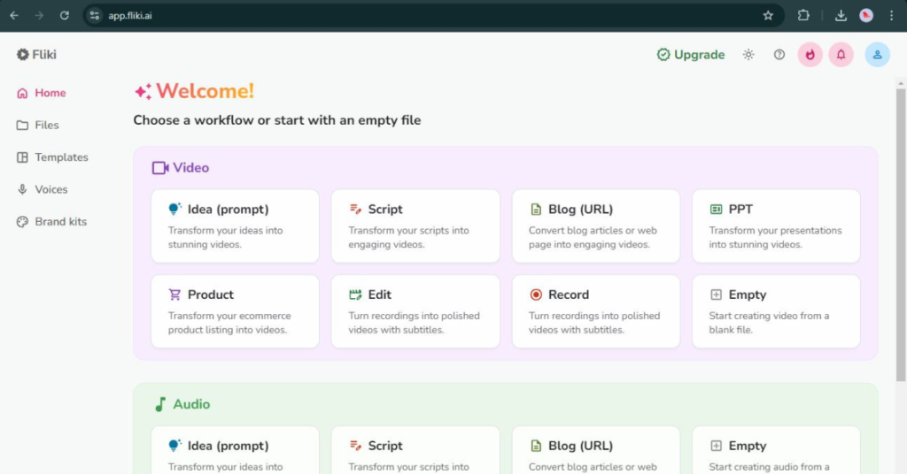Click the Files folder icon
The image size is (907, 474).
tap(22, 126)
